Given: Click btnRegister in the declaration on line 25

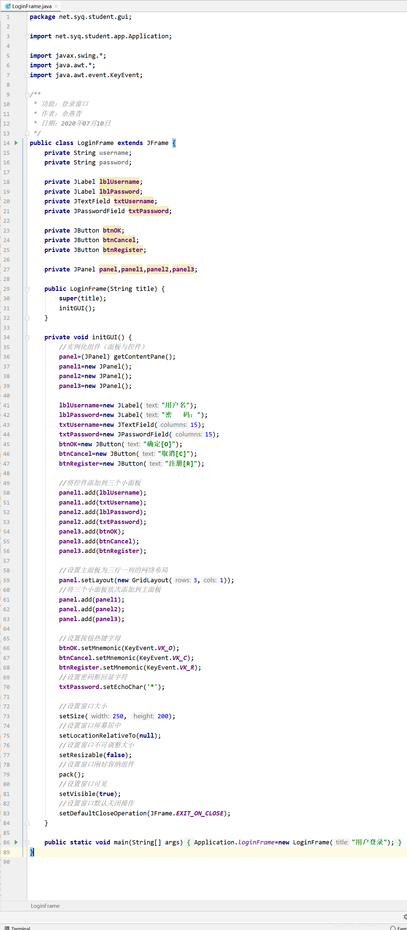Looking at the screenshot, I should [x=123, y=250].
